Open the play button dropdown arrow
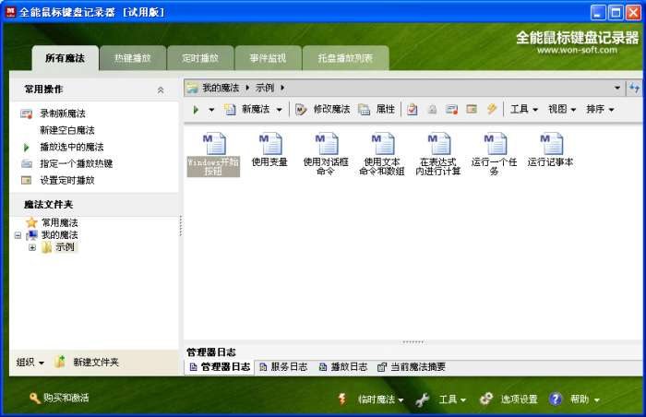Image resolution: width=646 pixels, height=417 pixels. click(211, 110)
